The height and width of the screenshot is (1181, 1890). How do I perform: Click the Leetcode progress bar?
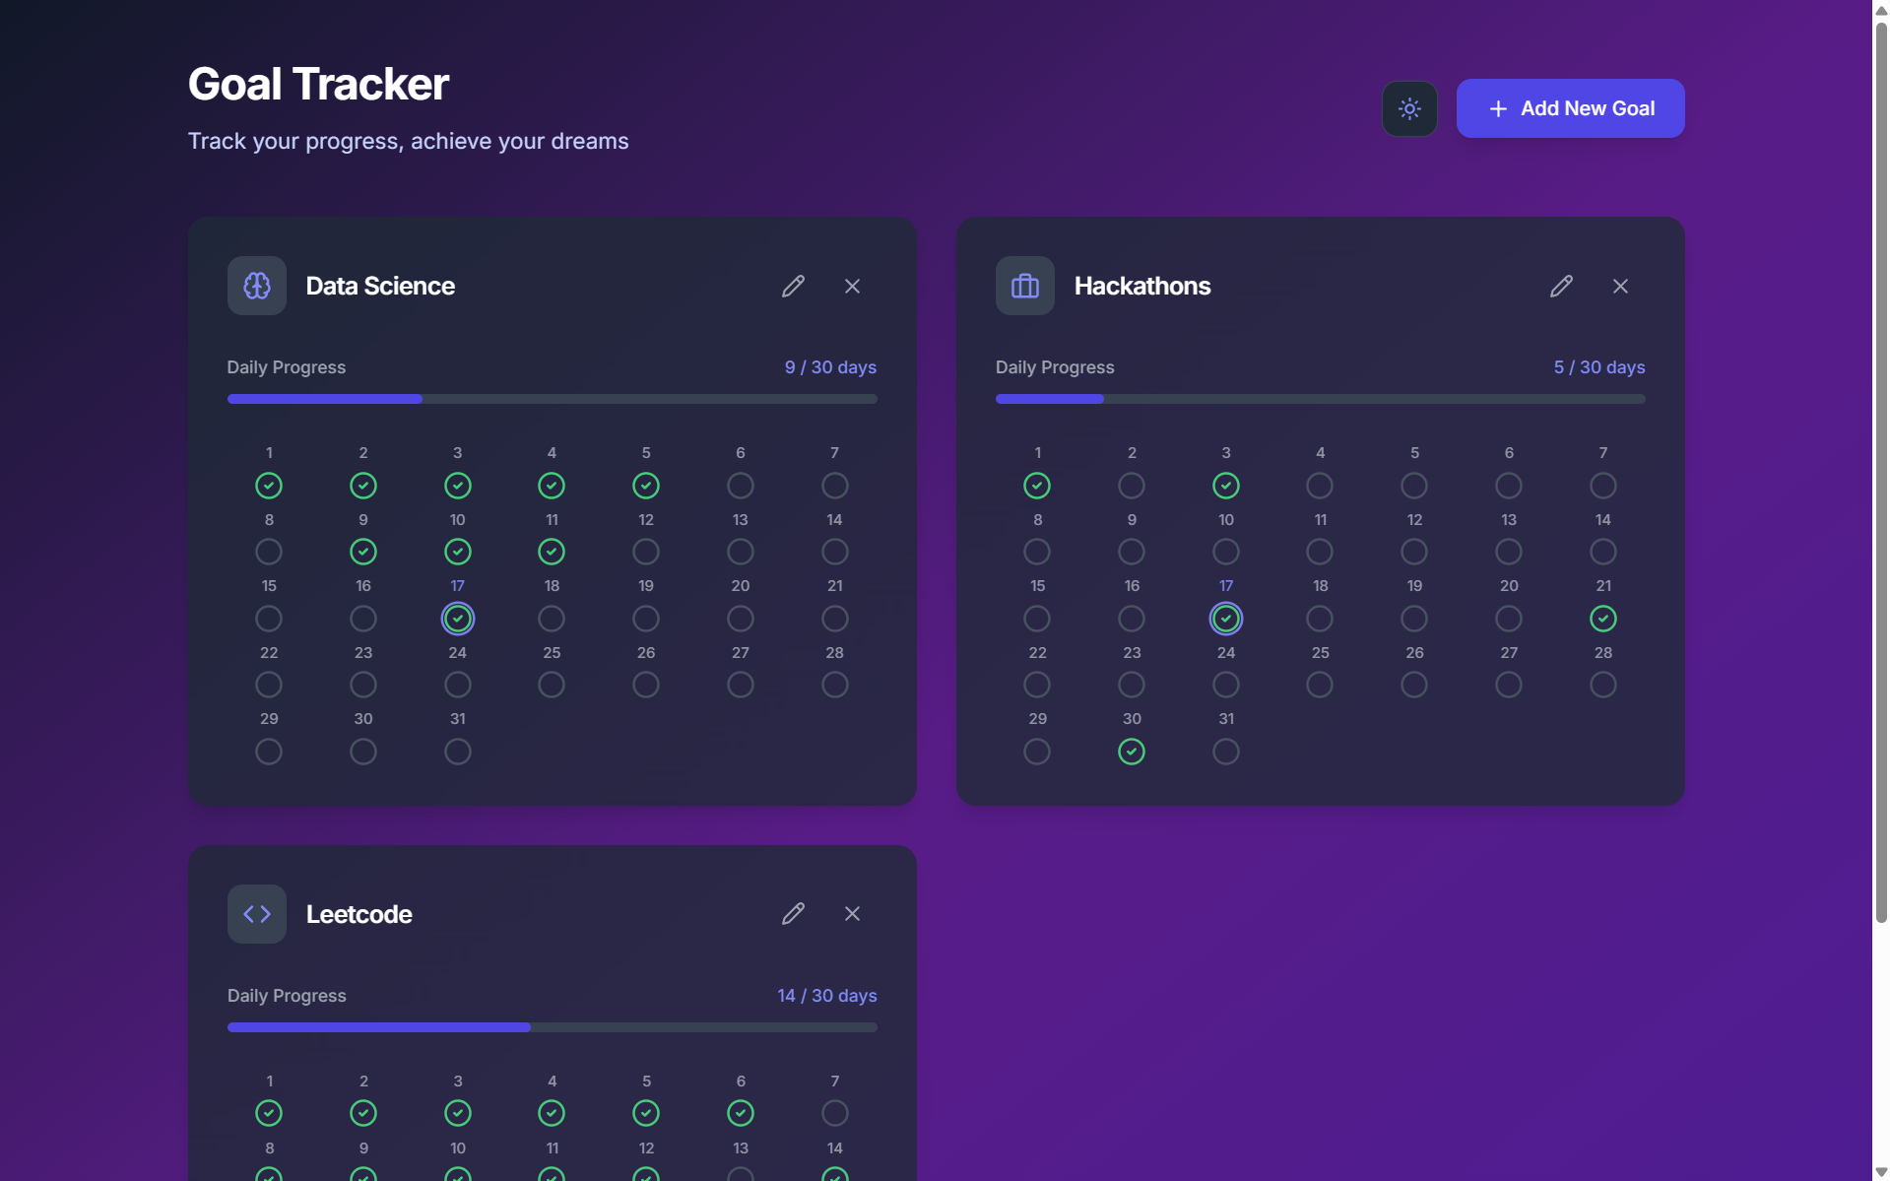coord(553,1027)
